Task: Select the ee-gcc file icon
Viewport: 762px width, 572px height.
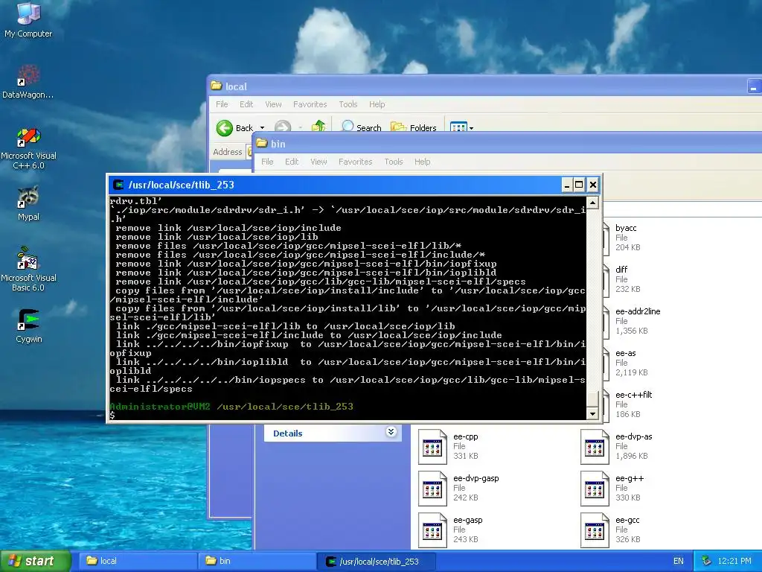Action: tap(595, 530)
